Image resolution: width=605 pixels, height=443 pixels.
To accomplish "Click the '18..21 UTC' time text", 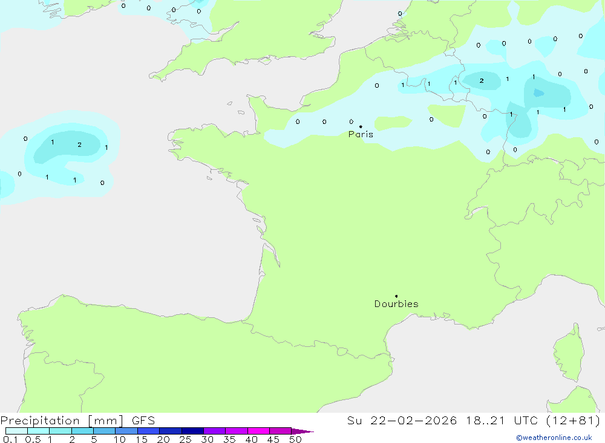I will click(x=502, y=420).
